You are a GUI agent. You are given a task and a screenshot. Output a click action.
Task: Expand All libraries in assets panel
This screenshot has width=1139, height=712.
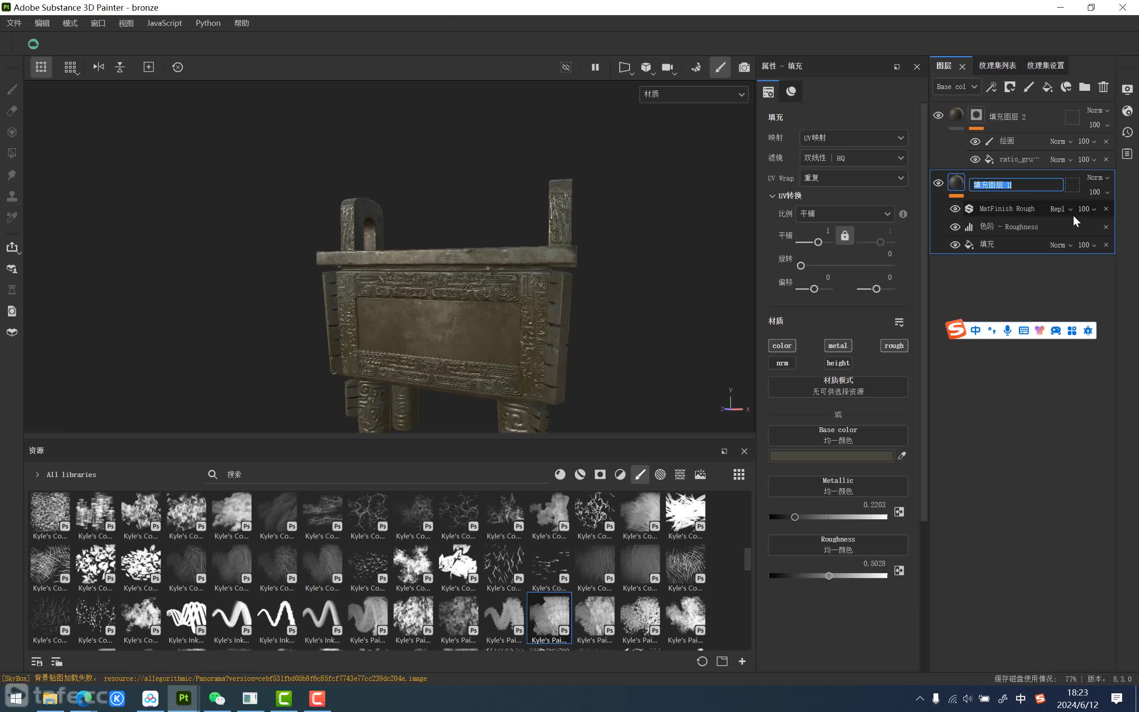[x=37, y=475]
